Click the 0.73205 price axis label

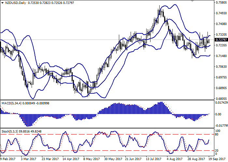(x=221, y=35)
